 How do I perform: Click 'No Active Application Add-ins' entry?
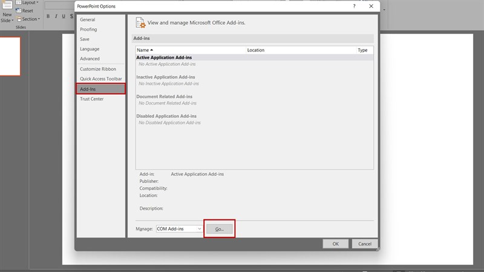pyautogui.click(x=167, y=64)
